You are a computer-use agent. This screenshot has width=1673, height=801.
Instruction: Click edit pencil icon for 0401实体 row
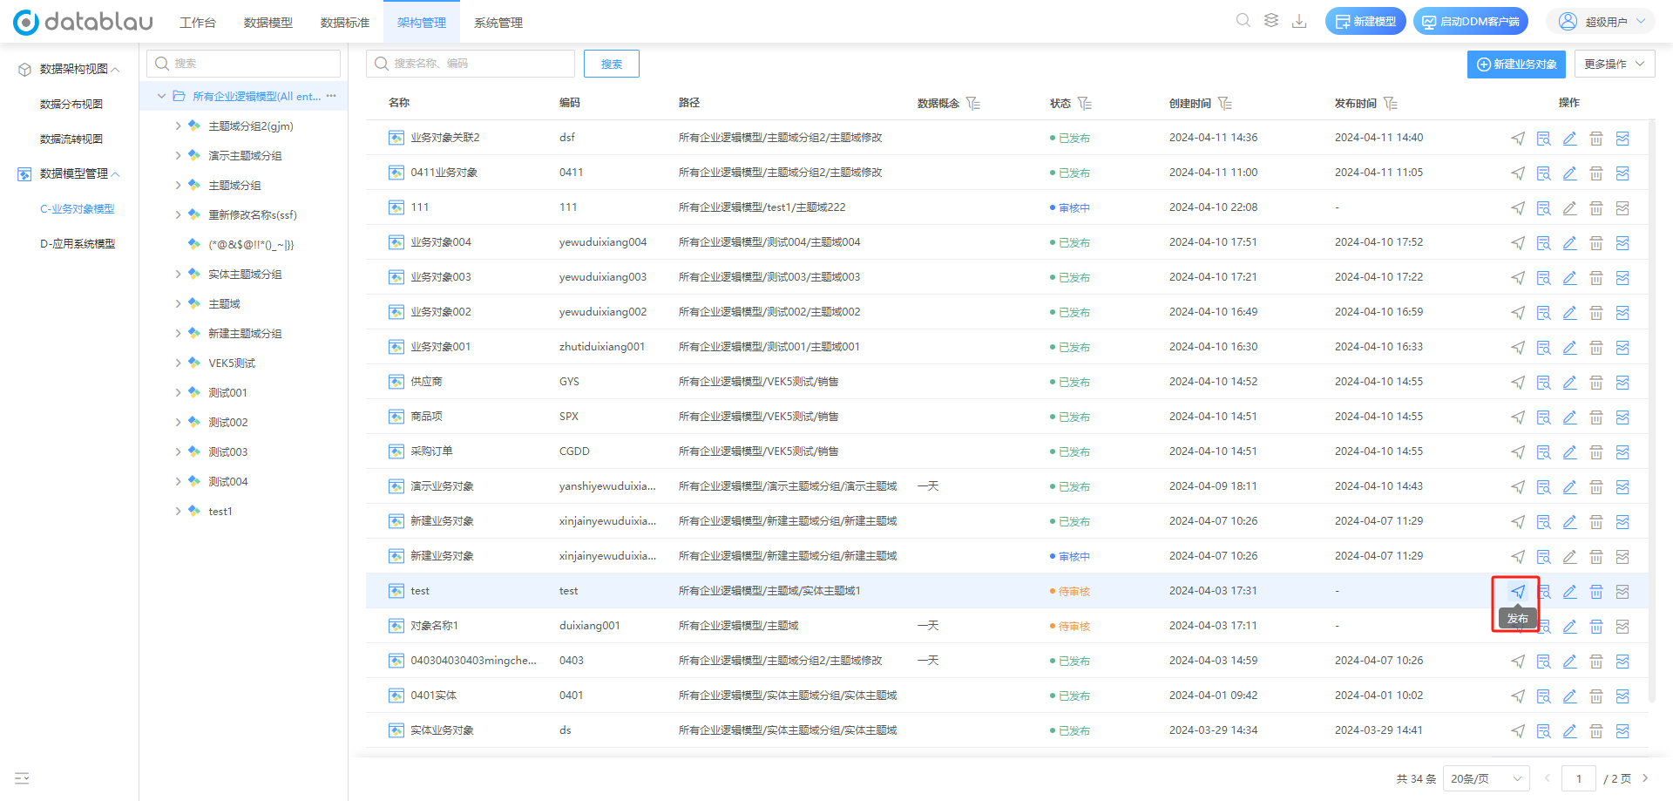pos(1570,696)
